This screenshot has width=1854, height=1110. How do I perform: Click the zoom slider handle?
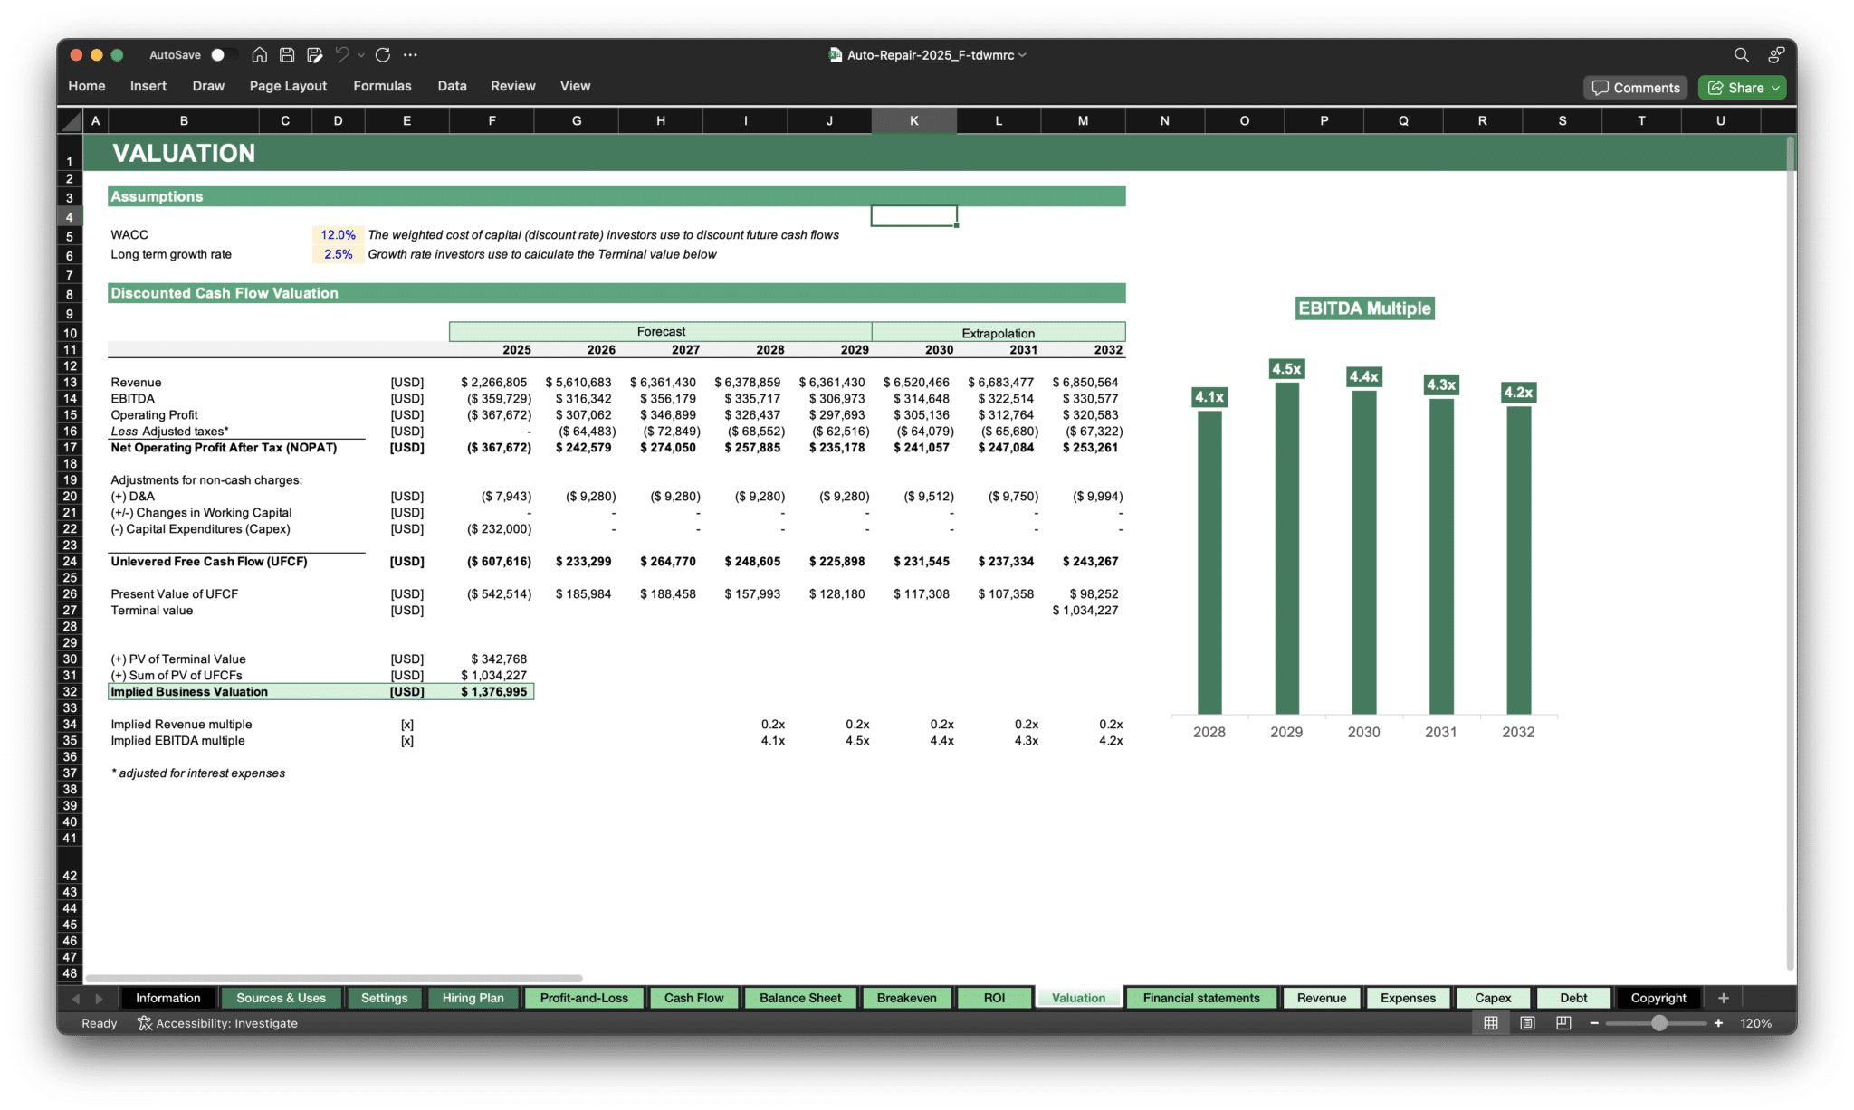pyautogui.click(x=1658, y=1023)
